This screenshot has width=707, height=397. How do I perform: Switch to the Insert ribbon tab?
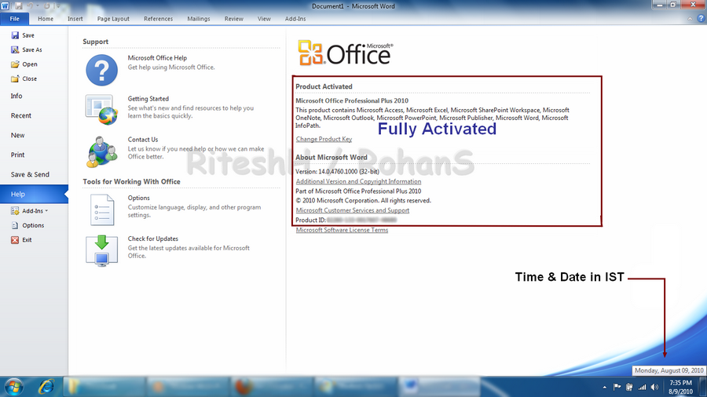[x=75, y=19]
